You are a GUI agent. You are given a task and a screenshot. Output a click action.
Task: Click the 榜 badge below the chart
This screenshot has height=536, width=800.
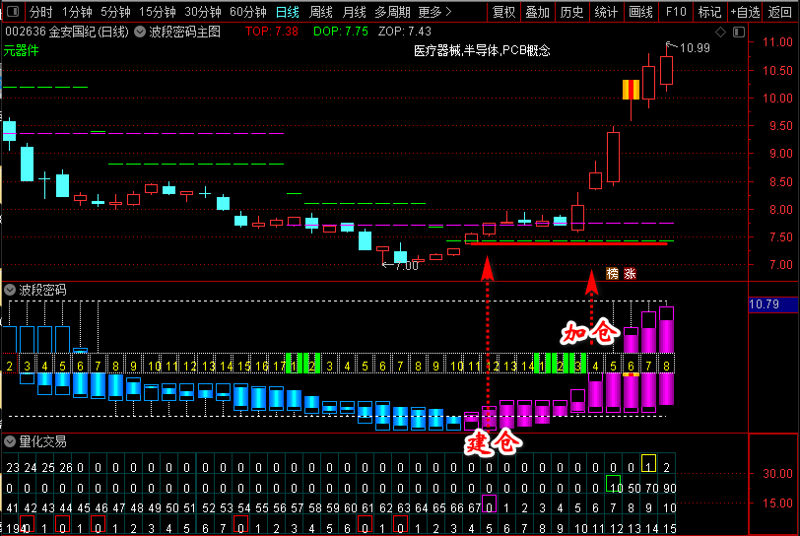click(612, 274)
